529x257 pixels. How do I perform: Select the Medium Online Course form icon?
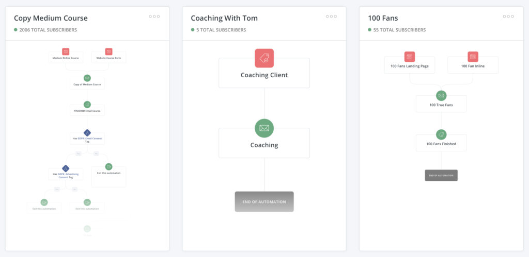pos(66,52)
